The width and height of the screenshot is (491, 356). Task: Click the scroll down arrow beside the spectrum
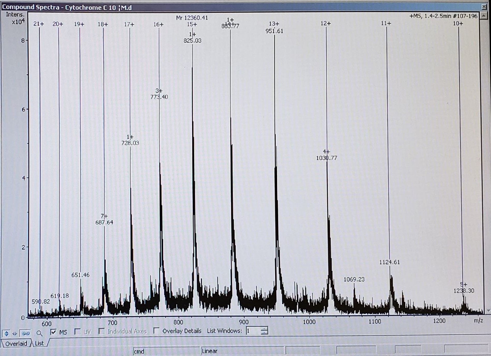tap(488, 310)
